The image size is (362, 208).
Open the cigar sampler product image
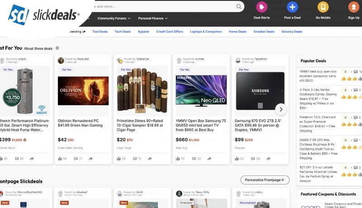pos(142,90)
